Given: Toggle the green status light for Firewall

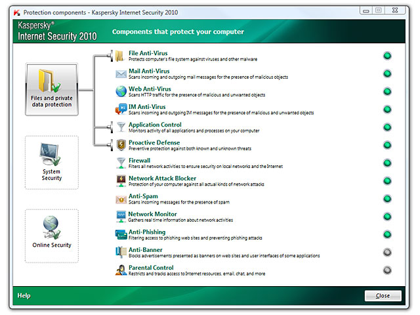Looking at the screenshot, I should tap(387, 163).
